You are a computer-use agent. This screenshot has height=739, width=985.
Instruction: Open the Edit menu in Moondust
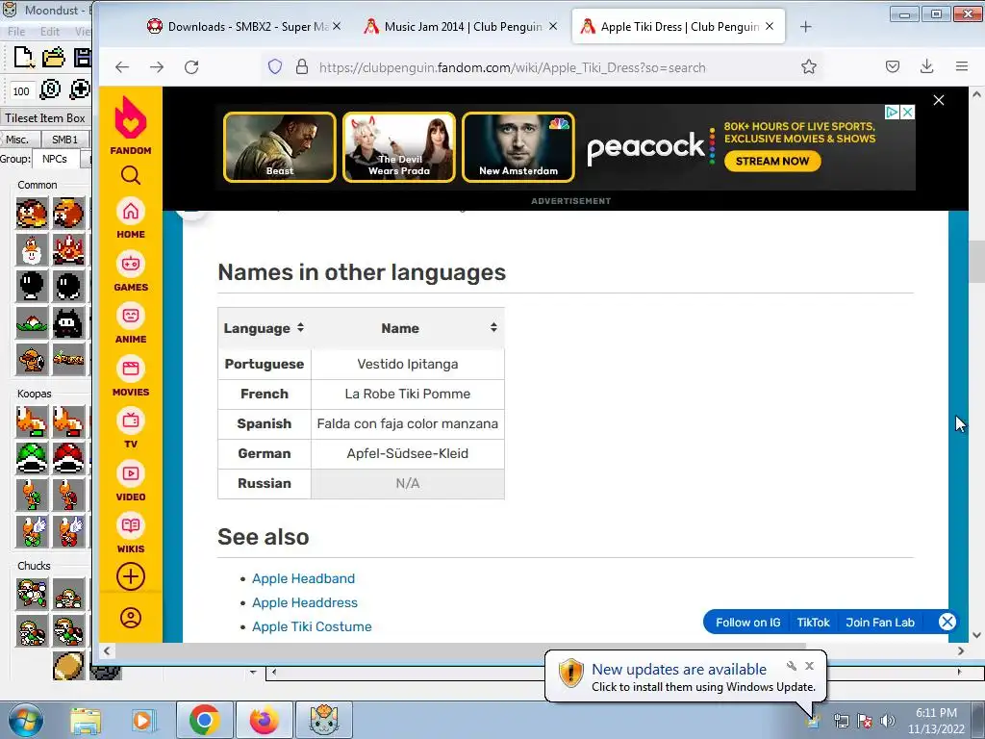50,32
